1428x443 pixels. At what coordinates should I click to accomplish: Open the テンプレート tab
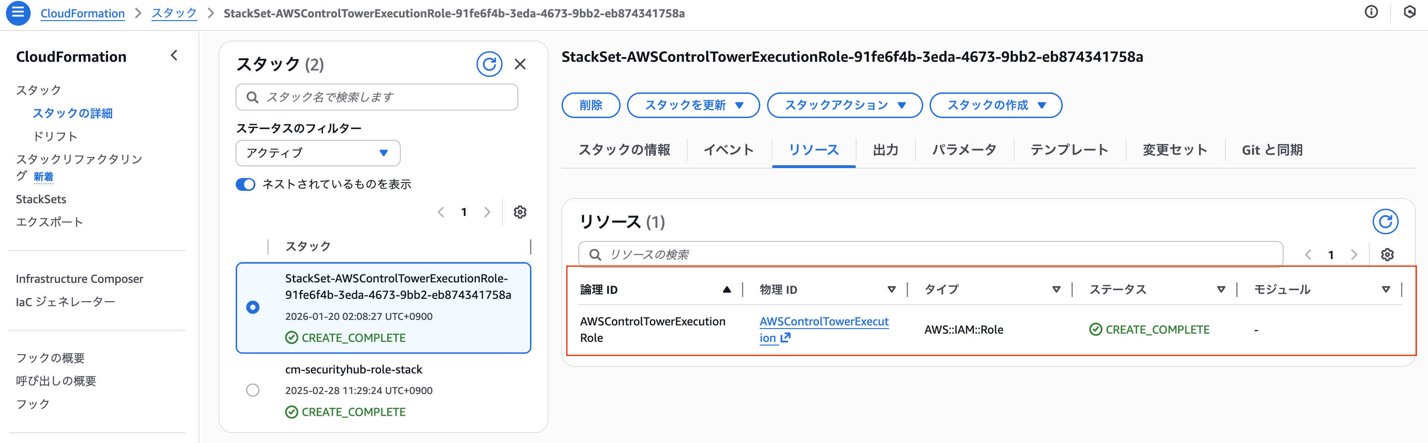coord(1069,150)
